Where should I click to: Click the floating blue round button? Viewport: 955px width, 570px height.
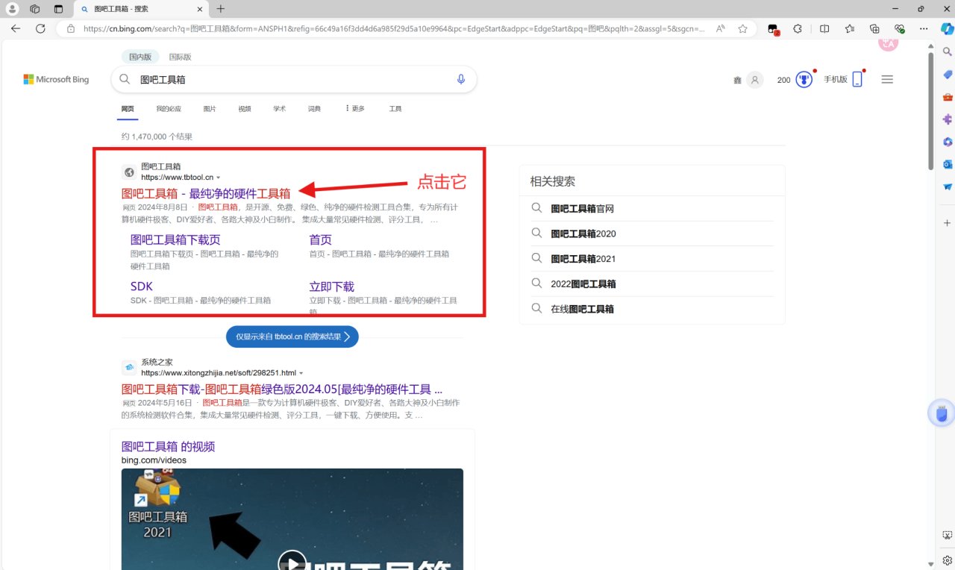942,413
